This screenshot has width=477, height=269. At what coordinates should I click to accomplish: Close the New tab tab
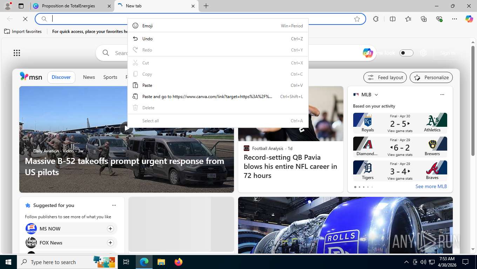click(x=193, y=6)
